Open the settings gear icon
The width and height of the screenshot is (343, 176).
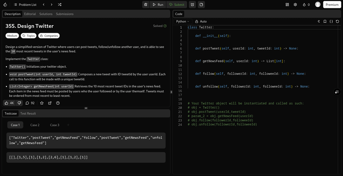(295, 4)
